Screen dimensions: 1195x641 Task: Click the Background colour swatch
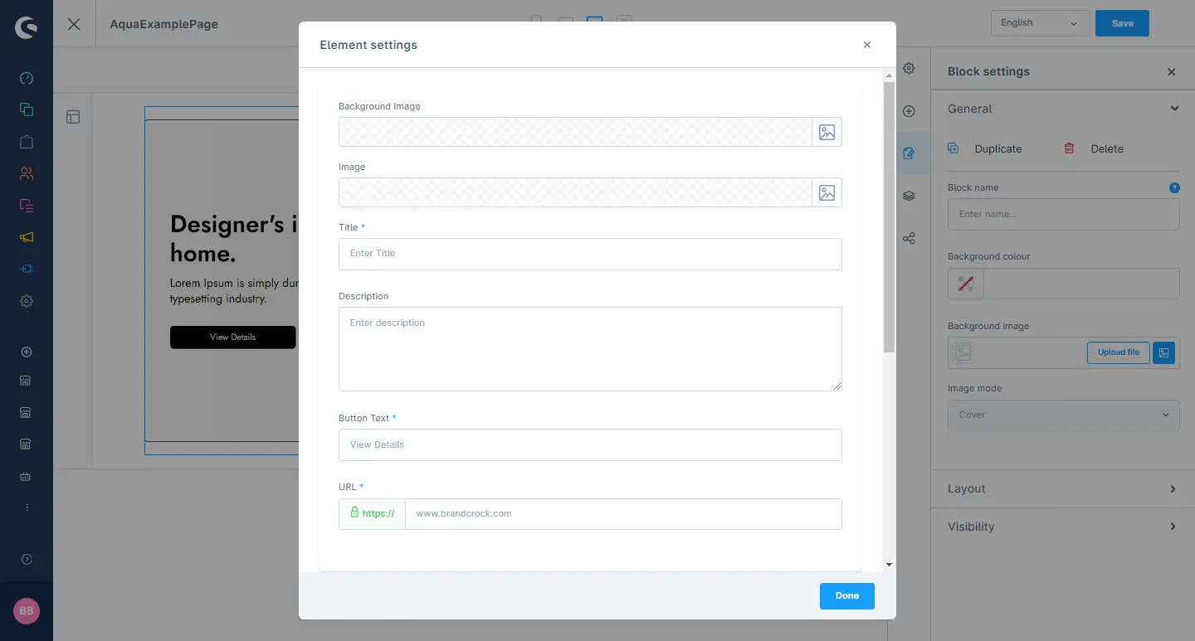(966, 284)
